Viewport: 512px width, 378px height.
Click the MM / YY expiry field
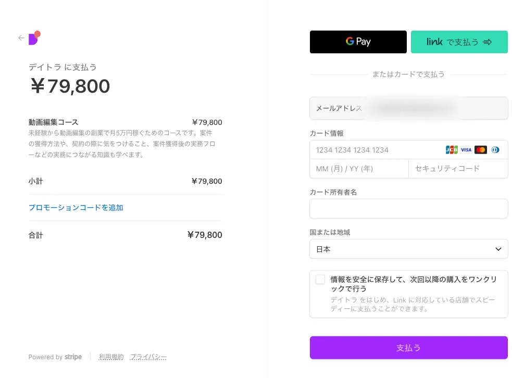(x=358, y=169)
